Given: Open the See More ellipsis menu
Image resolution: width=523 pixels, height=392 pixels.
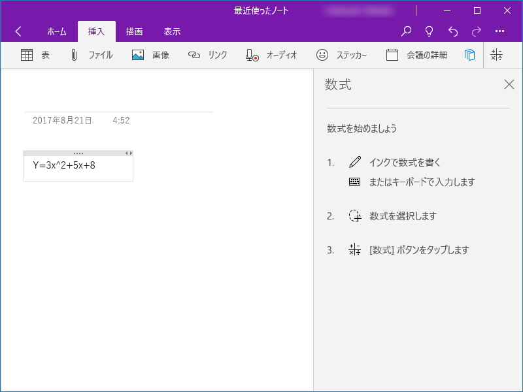Looking at the screenshot, I should [x=500, y=31].
